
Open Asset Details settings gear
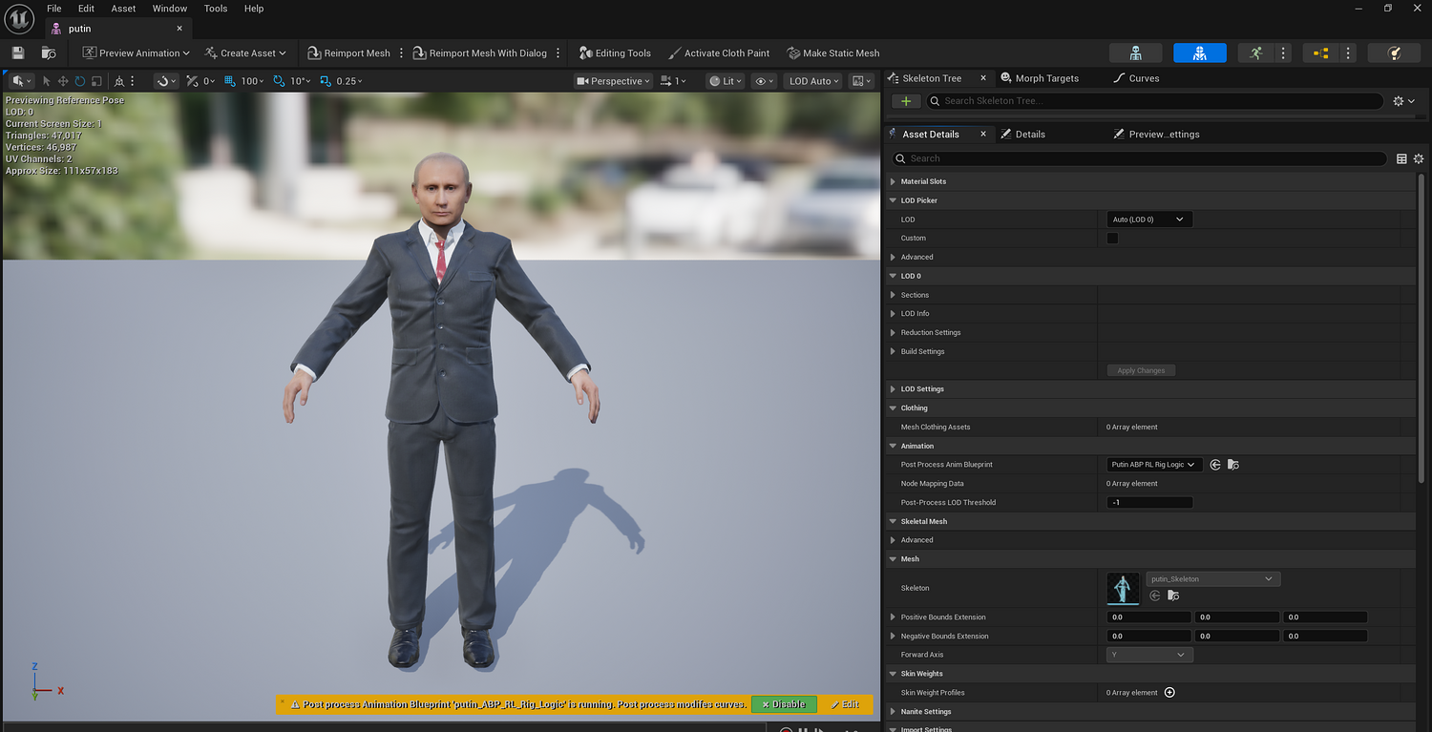tap(1419, 158)
